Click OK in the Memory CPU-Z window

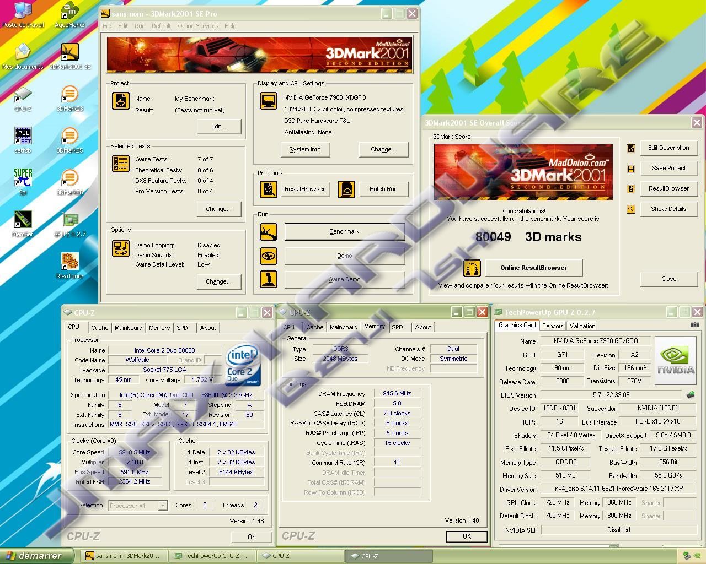(467, 536)
